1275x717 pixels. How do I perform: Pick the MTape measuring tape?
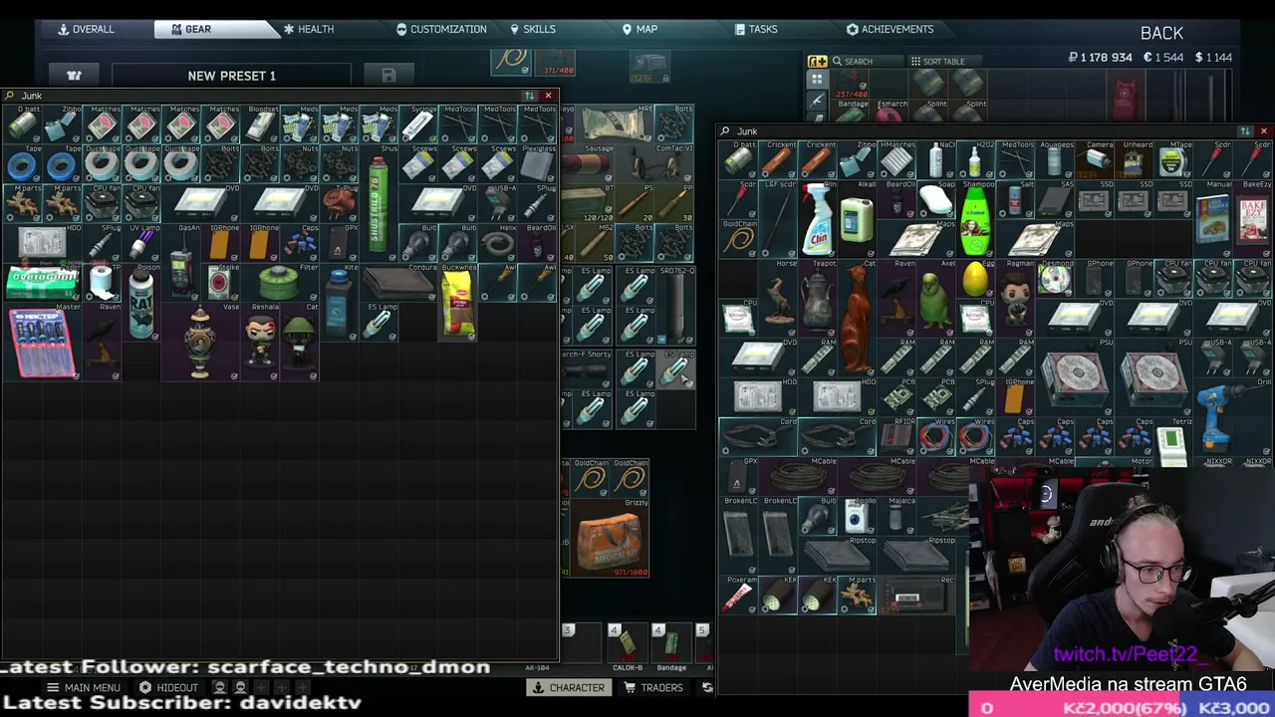(1173, 161)
